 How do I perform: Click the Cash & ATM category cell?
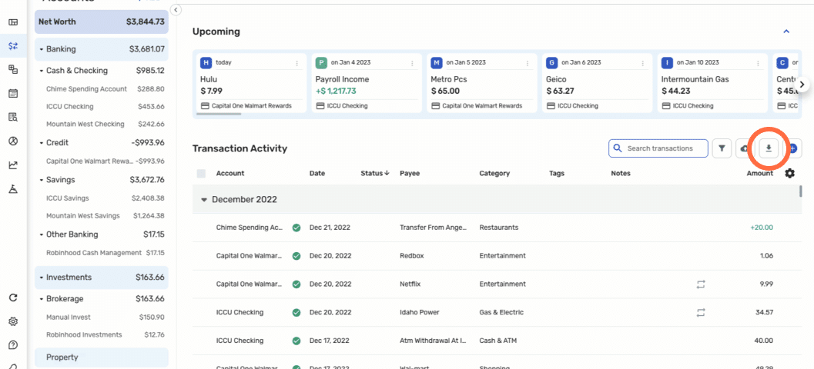tap(497, 341)
